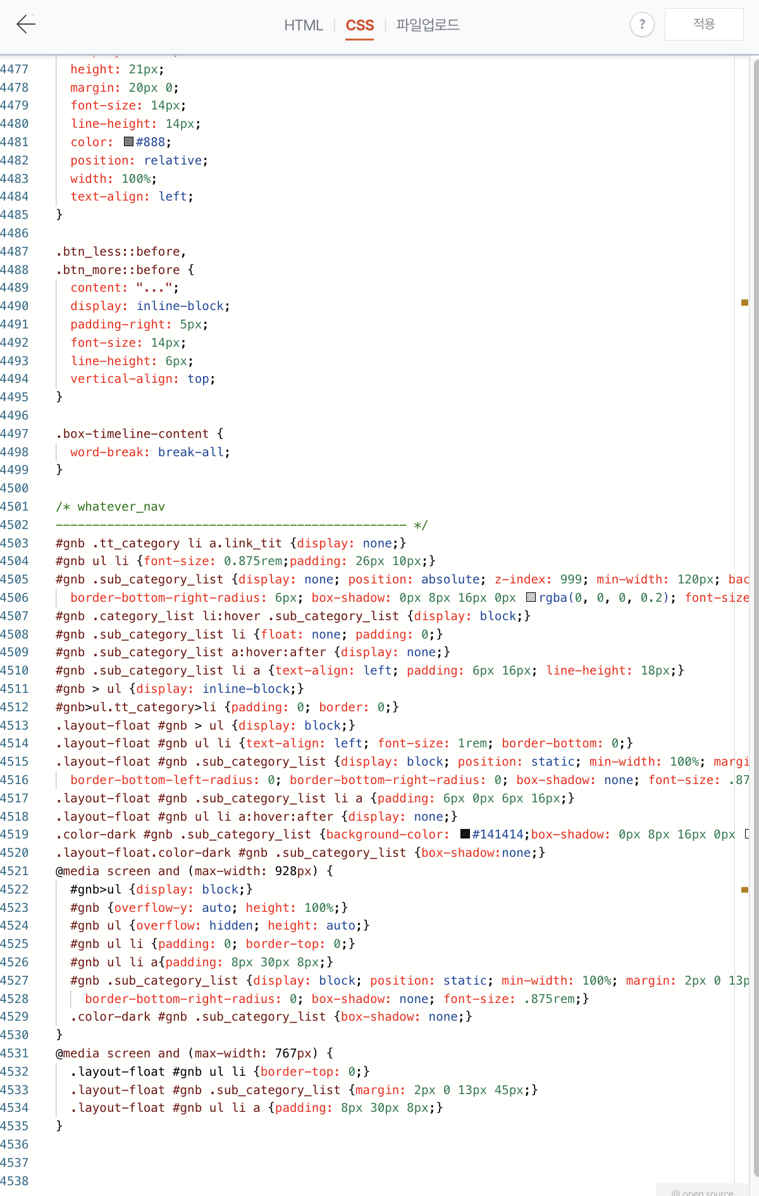
Task: Select the CSS tab
Action: [360, 25]
